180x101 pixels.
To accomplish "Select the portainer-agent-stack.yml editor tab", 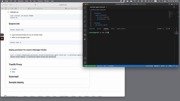I will pyautogui.click(x=97, y=7).
